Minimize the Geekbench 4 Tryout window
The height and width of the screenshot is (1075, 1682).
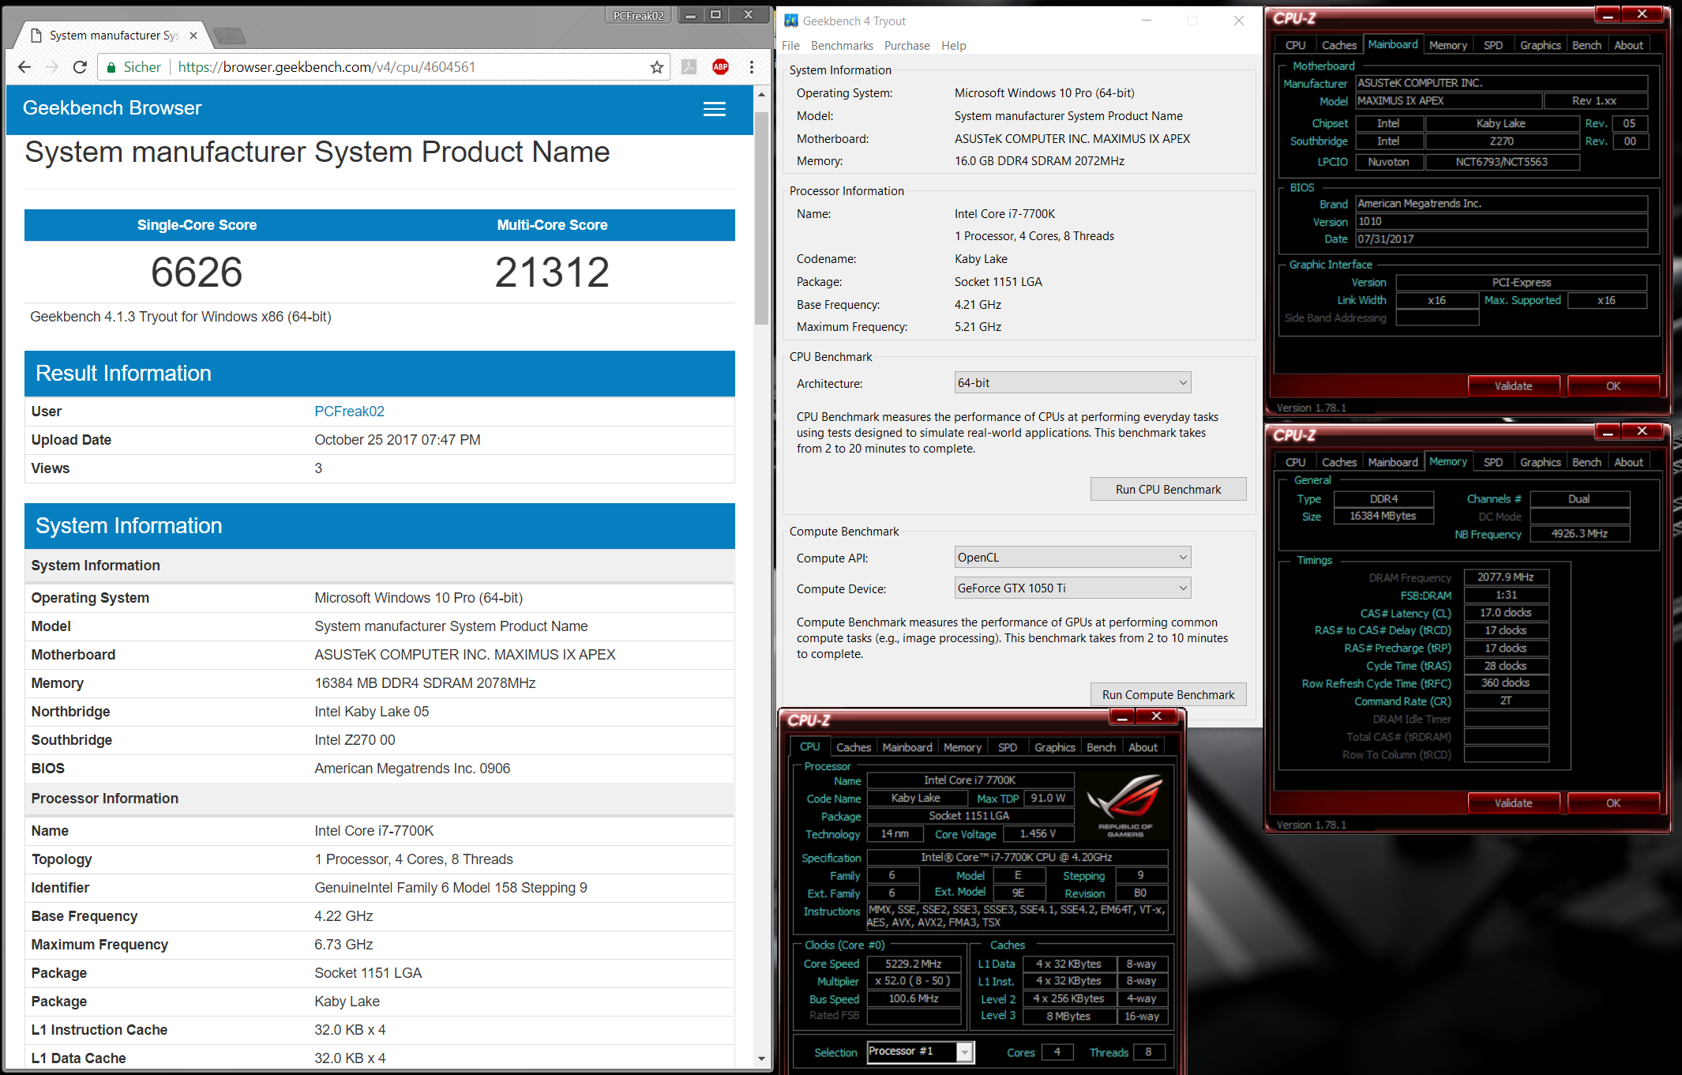(x=1147, y=21)
